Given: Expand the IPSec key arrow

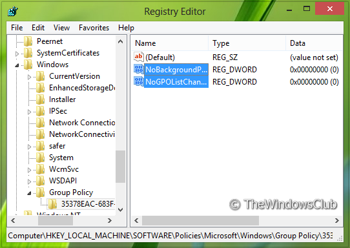Looking at the screenshot, I should (29, 112).
